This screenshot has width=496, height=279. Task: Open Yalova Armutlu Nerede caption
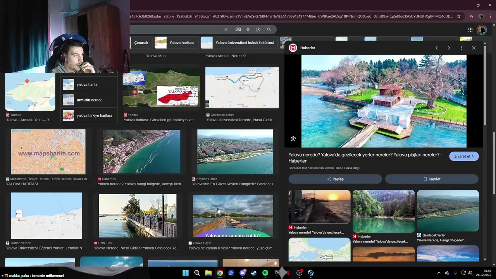[x=226, y=56]
